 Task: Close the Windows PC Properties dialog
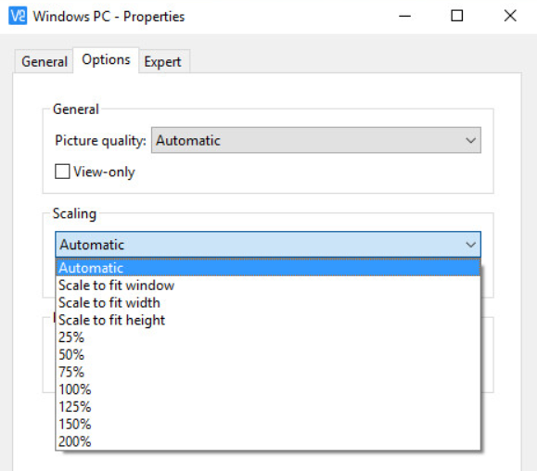510,16
